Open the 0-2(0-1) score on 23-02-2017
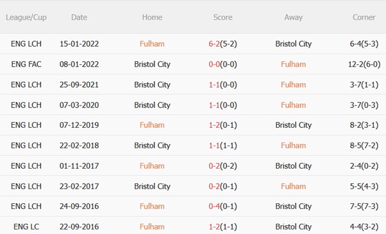The image size is (386, 234). click(x=222, y=186)
